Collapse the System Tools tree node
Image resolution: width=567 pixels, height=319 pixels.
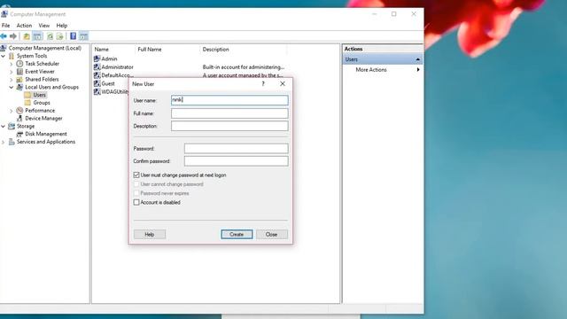pyautogui.click(x=4, y=56)
